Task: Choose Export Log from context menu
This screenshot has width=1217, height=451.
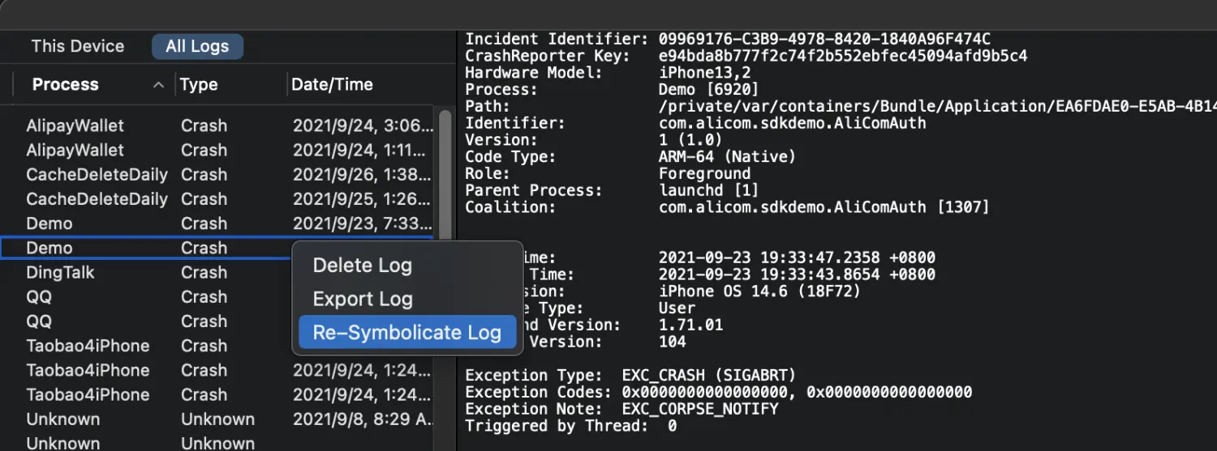Action: pyautogui.click(x=362, y=299)
